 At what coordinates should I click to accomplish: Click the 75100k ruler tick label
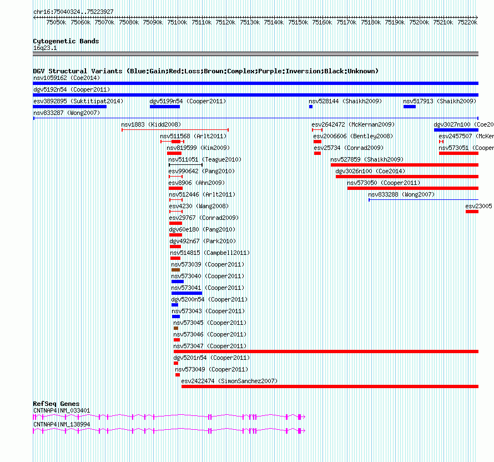pyautogui.click(x=177, y=22)
